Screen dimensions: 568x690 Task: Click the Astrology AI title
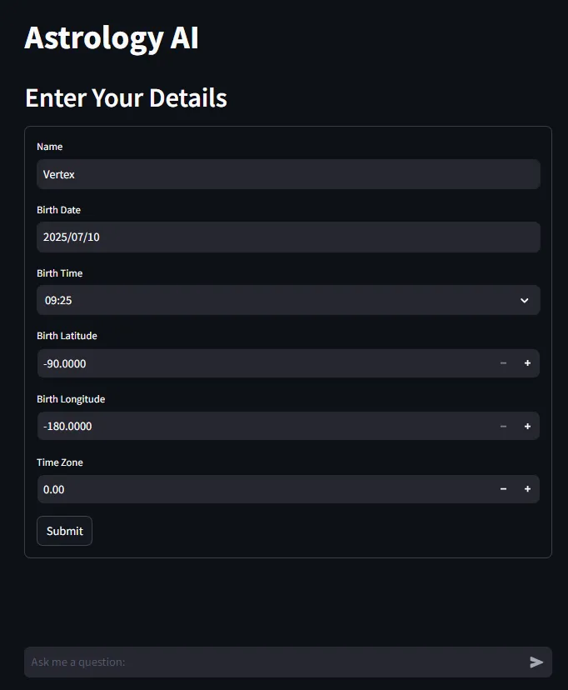pyautogui.click(x=112, y=38)
